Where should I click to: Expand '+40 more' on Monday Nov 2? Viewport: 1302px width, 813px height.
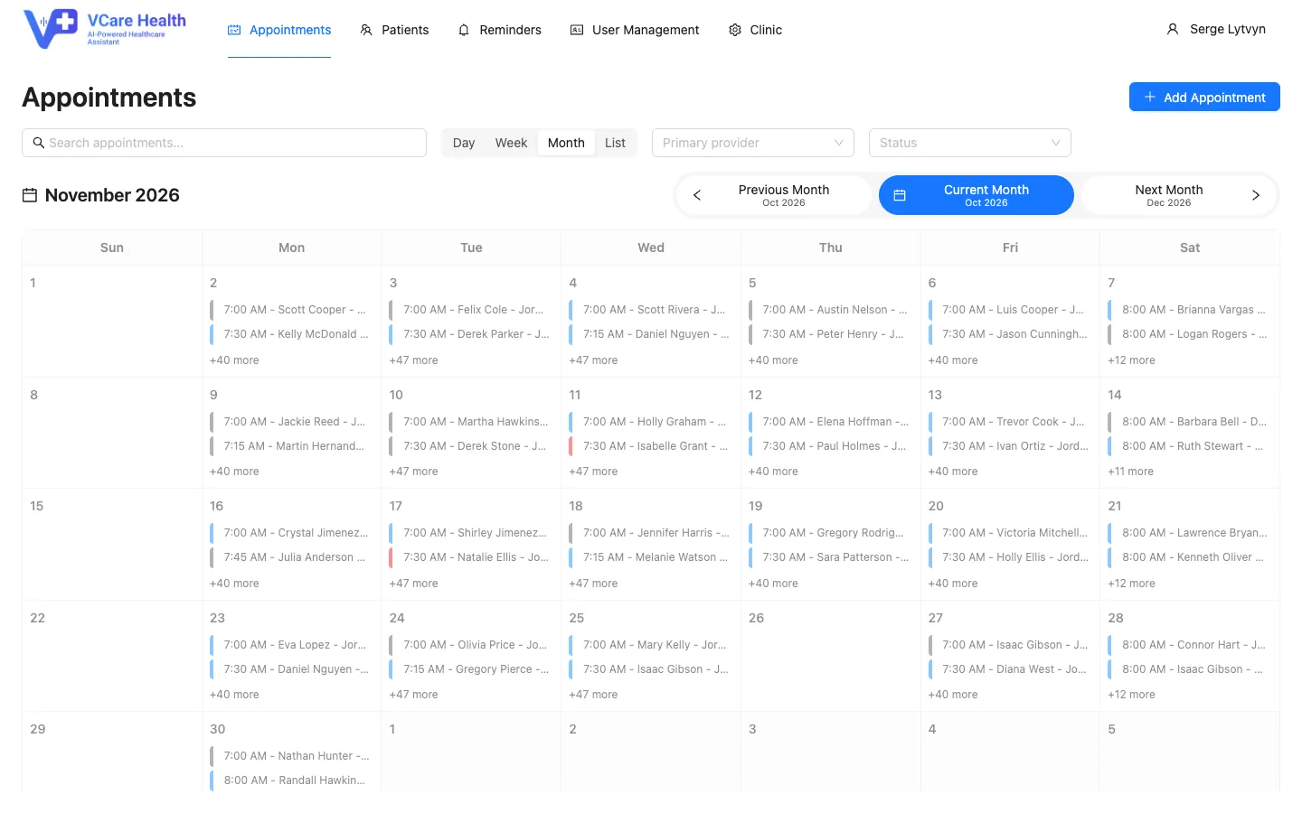tap(234, 360)
